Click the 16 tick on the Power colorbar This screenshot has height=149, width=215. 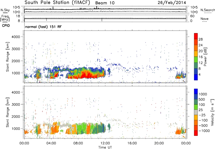click(x=200, y=57)
